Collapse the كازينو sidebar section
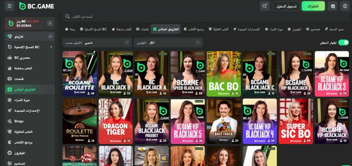This screenshot has height=166, width=352. point(51,36)
